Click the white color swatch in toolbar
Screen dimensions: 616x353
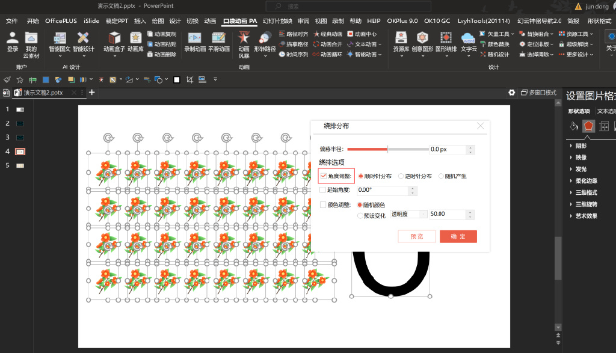coord(177,80)
